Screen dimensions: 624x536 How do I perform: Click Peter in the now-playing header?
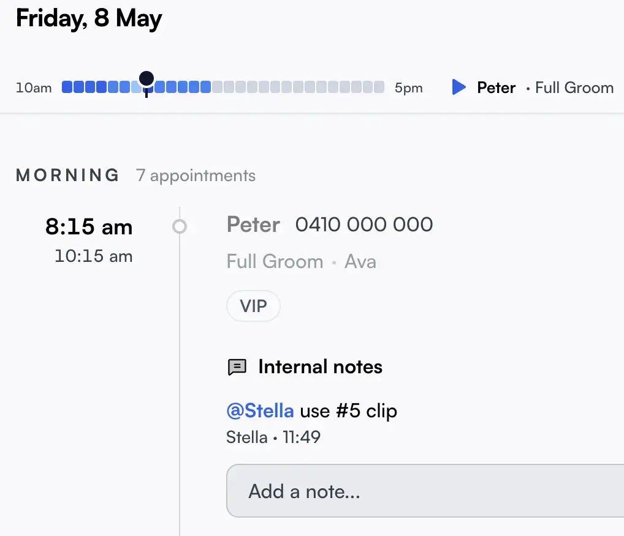click(496, 88)
